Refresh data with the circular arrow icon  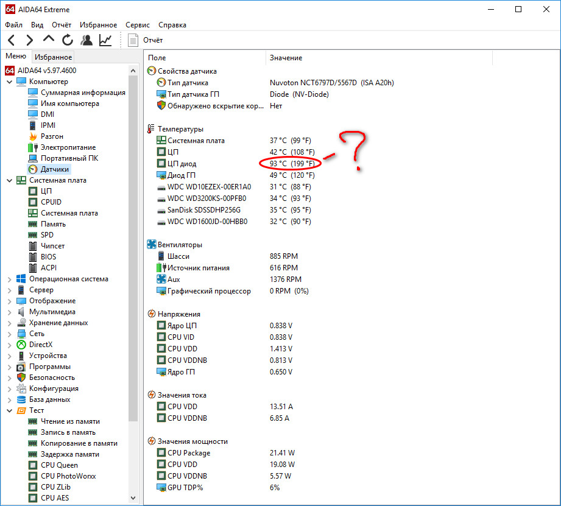[67, 40]
